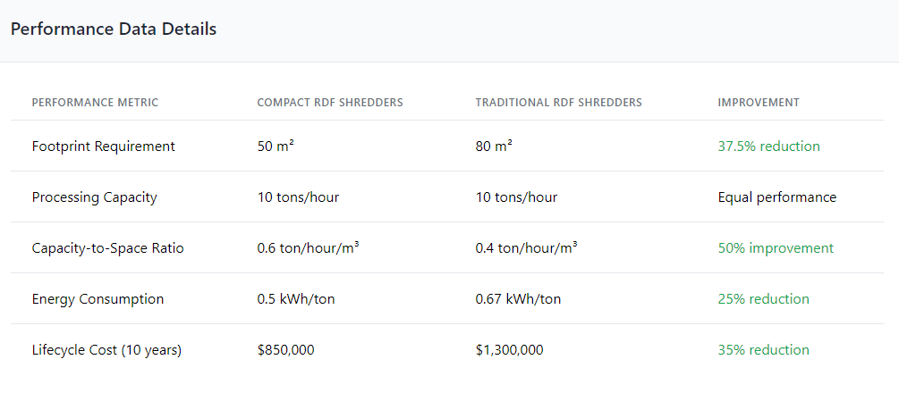Click the Performance Data Details heading
The image size is (899, 393).
coord(114,29)
